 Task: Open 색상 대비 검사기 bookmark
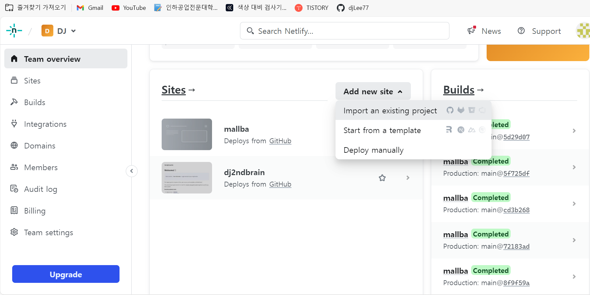[256, 8]
